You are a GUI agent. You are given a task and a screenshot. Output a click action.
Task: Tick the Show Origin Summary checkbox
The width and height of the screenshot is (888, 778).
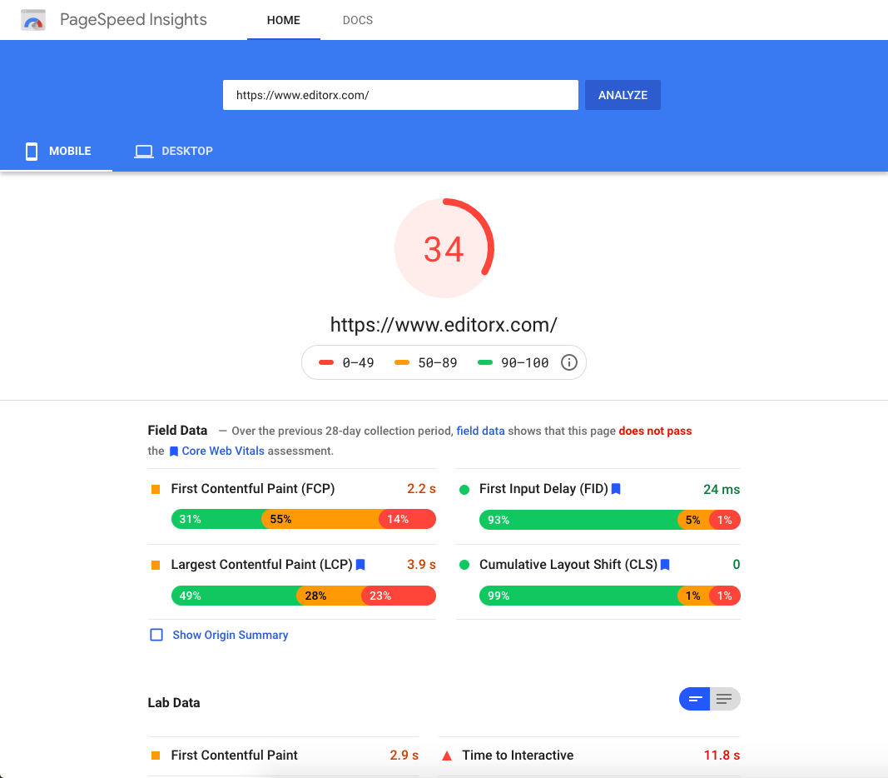[x=156, y=635]
